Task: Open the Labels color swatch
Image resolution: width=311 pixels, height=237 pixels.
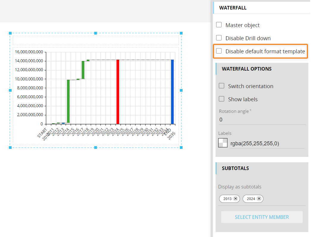Action: click(x=223, y=143)
